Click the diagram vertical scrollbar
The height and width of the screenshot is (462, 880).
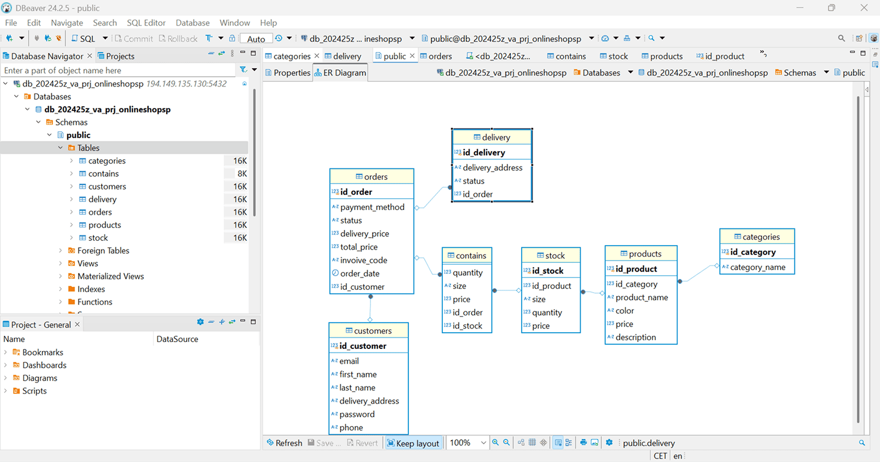pos(858,261)
